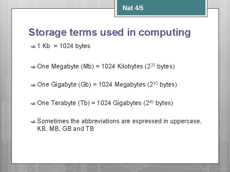Click the phrase expressed in uppercase
This screenshot has width=230, height=172.
(x=167, y=121)
